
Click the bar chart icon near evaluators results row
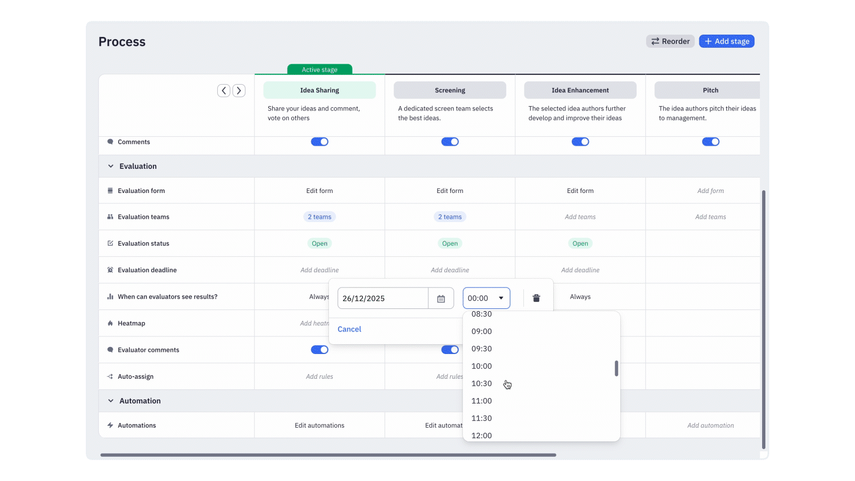point(109,296)
